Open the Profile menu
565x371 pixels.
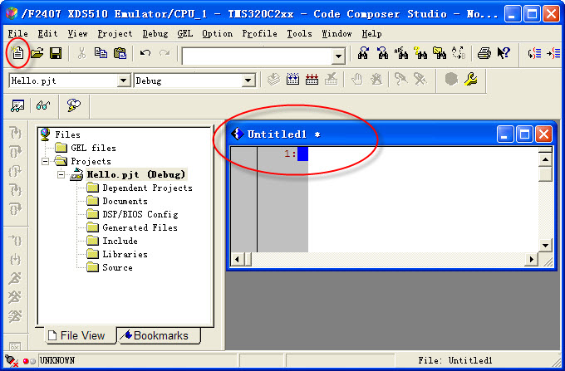click(259, 33)
